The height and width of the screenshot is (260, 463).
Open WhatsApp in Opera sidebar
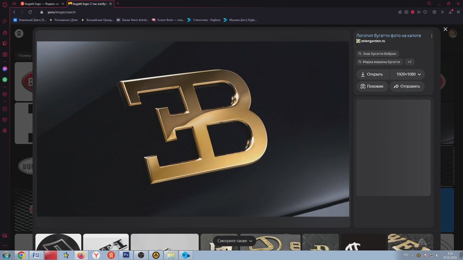5,80
